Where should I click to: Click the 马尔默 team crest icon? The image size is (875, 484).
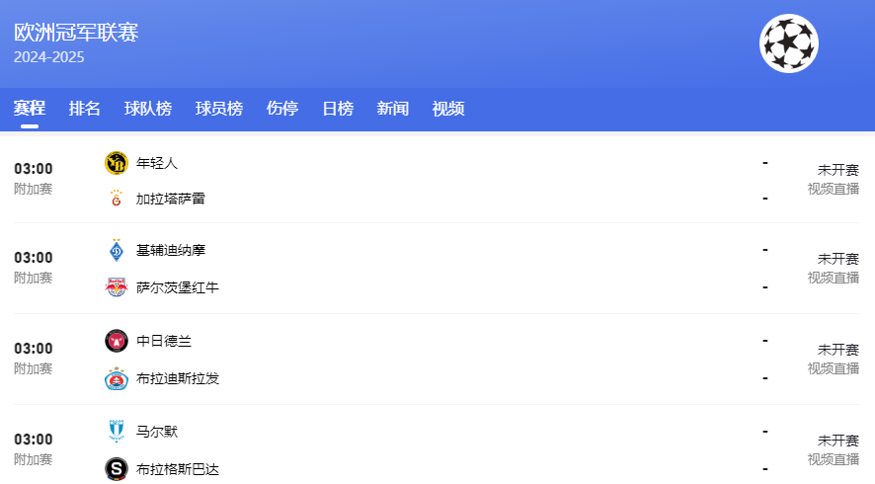(117, 432)
